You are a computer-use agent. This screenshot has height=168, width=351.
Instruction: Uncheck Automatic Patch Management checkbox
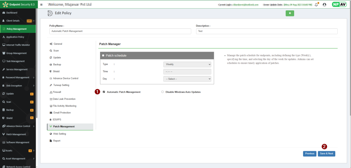(x=104, y=92)
